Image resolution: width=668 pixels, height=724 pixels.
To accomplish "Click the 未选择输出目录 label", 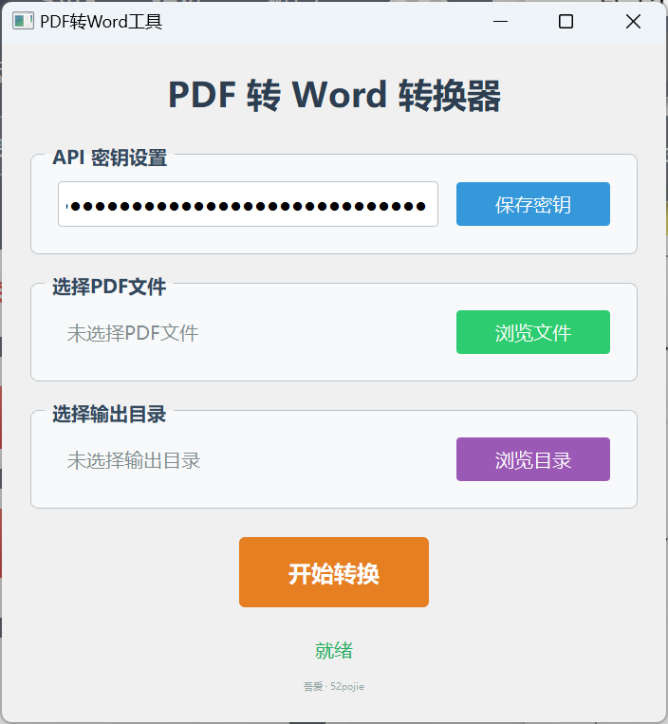I will (134, 460).
